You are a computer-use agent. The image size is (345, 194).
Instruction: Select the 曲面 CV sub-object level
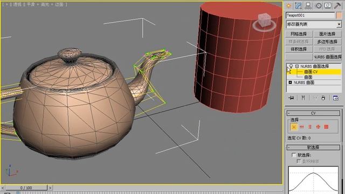[310, 72]
